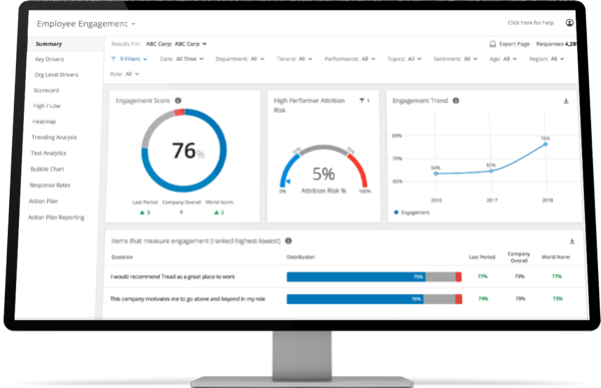The width and height of the screenshot is (601, 388).
Task: Open the Topics filter dropdown
Action: [x=404, y=59]
